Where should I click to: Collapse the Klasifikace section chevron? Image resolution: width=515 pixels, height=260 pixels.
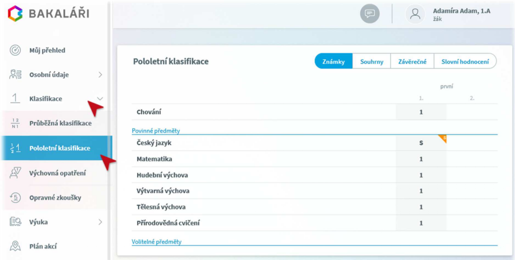point(100,99)
